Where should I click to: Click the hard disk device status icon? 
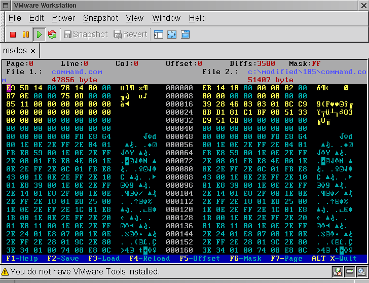pos(349,272)
